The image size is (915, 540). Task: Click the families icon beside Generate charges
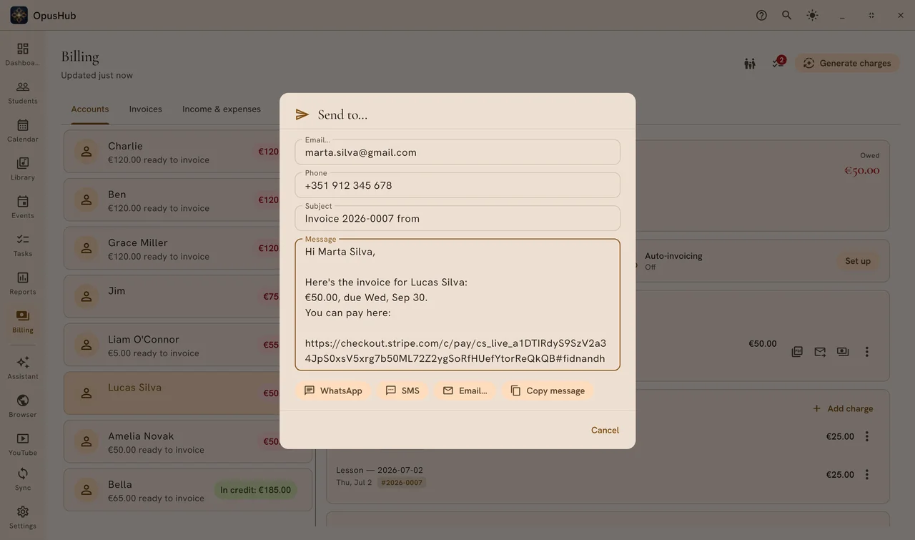(x=749, y=64)
